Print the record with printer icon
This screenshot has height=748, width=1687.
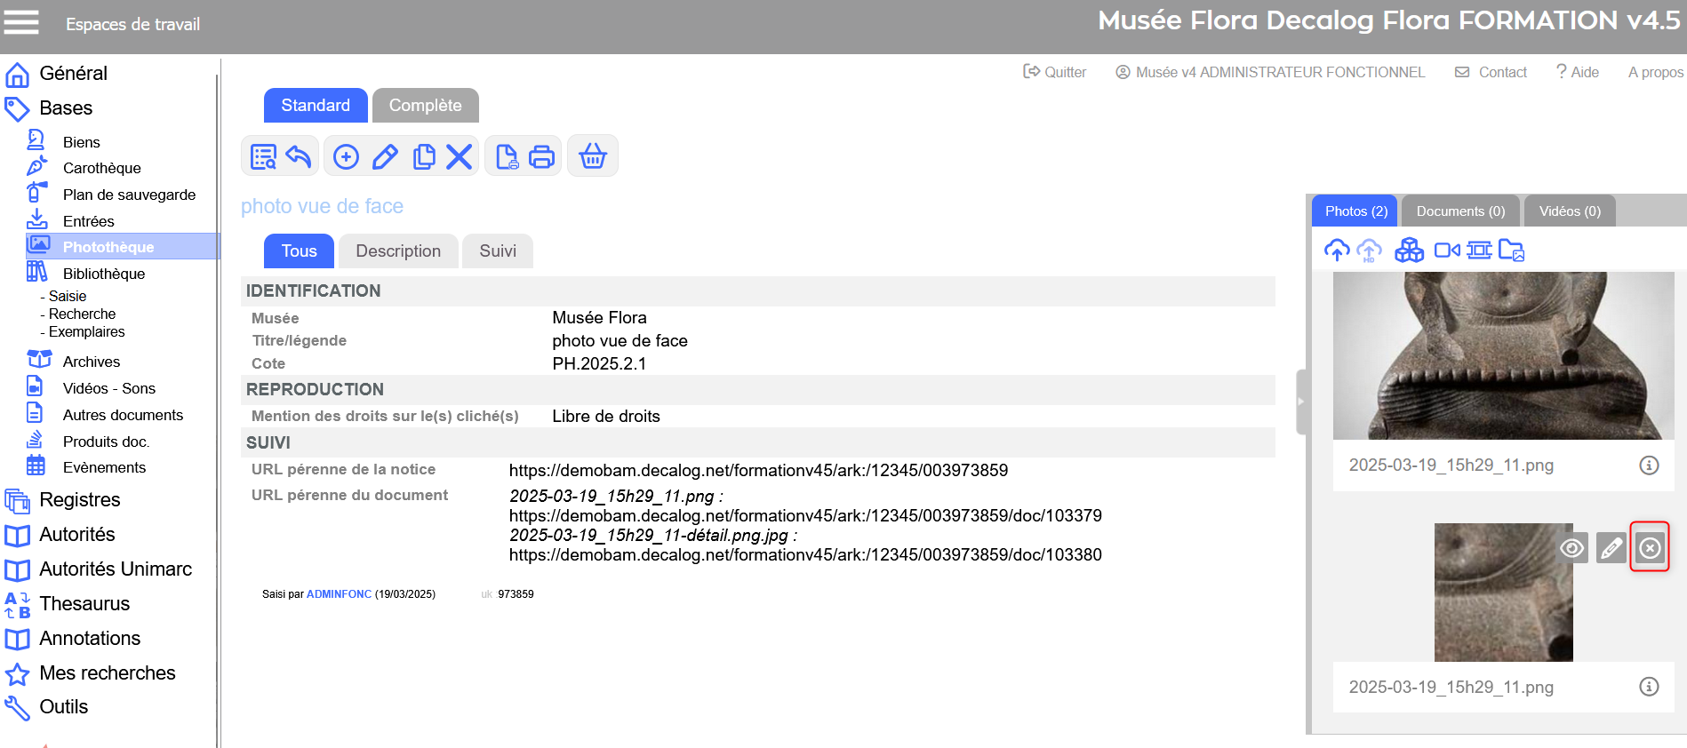pyautogui.click(x=541, y=157)
